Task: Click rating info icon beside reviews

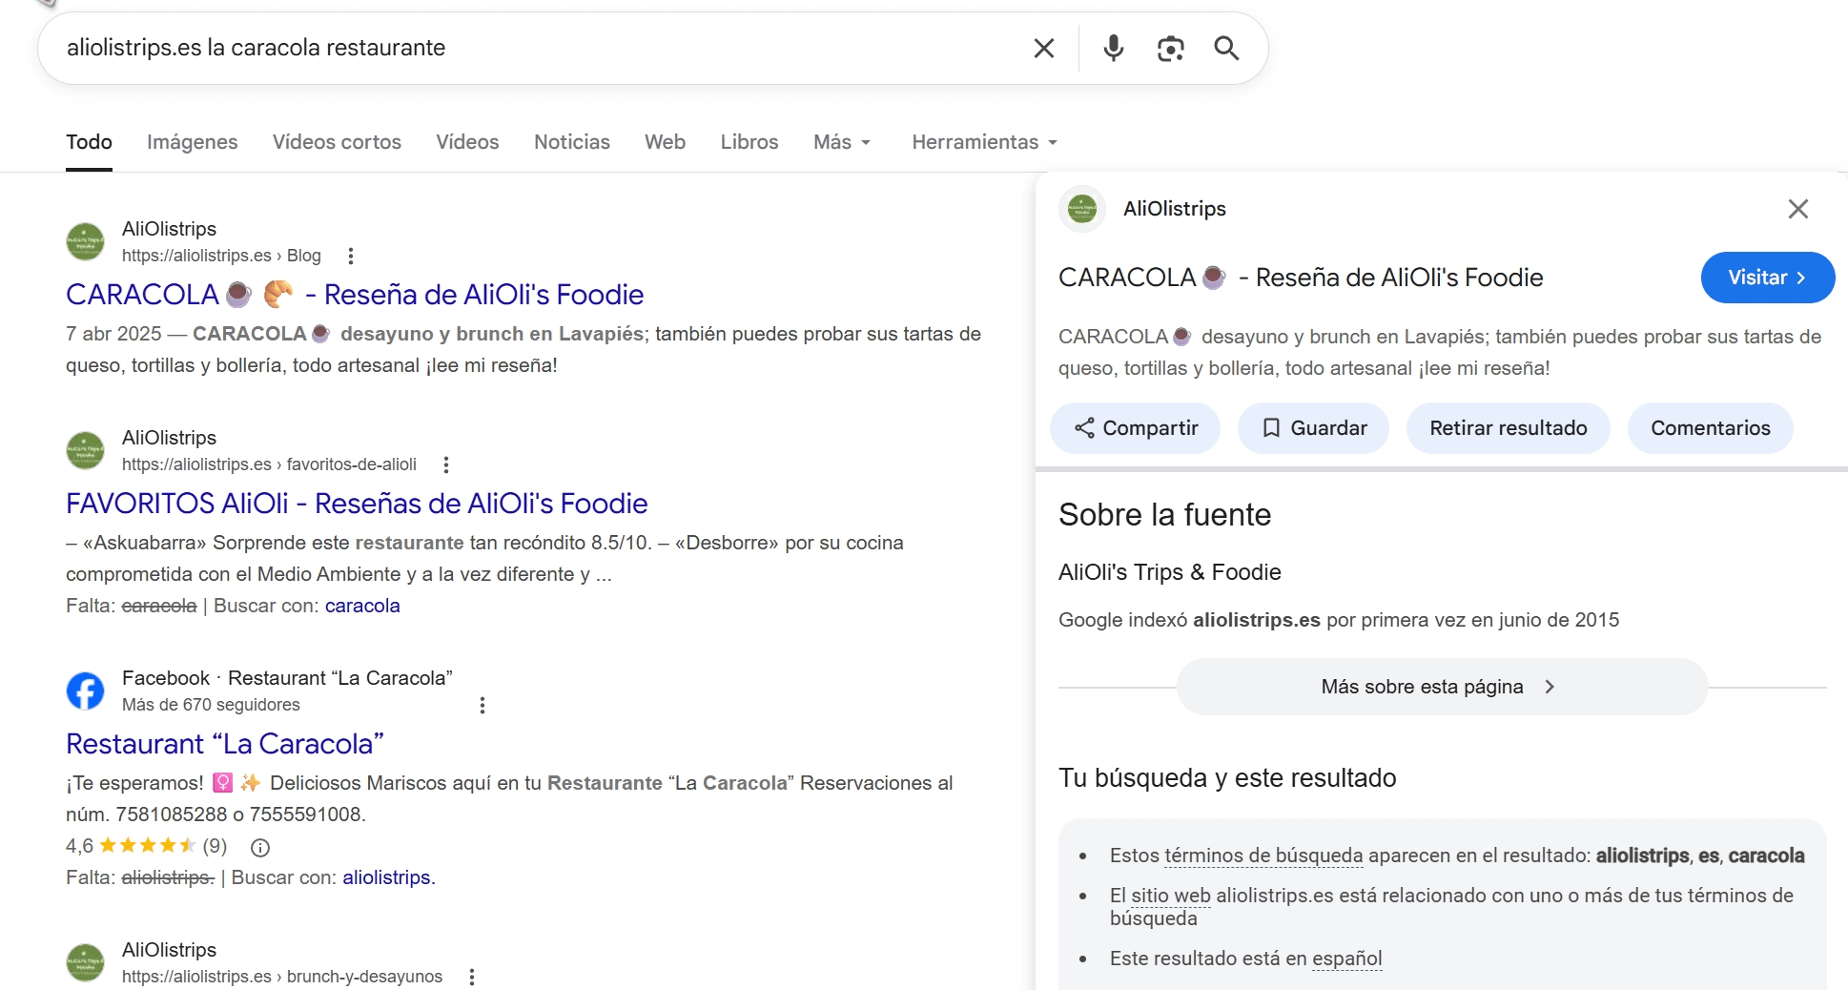Action: point(260,847)
